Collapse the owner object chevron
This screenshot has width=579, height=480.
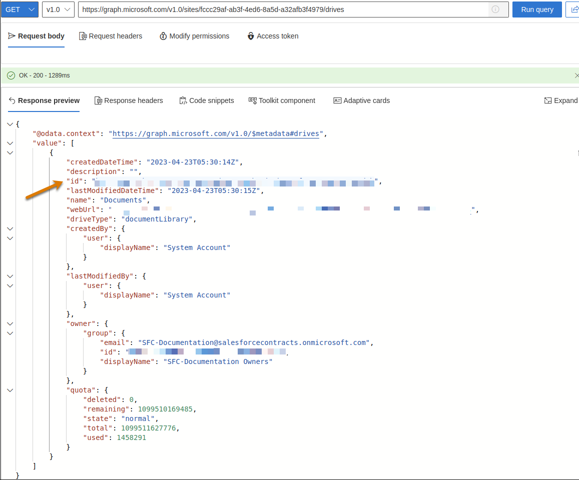click(10, 323)
